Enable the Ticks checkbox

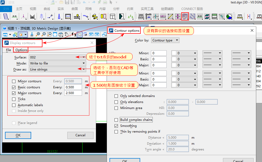(14, 99)
